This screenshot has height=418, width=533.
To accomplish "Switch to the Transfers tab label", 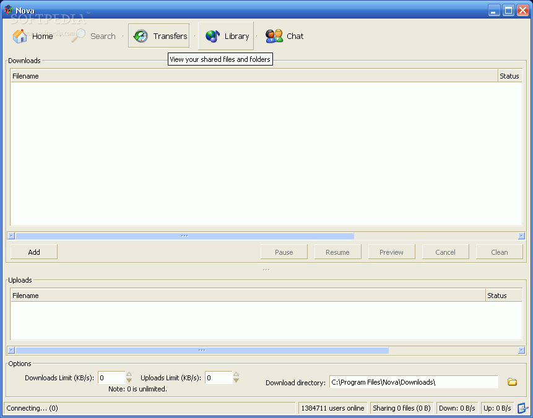I will 170,36.
